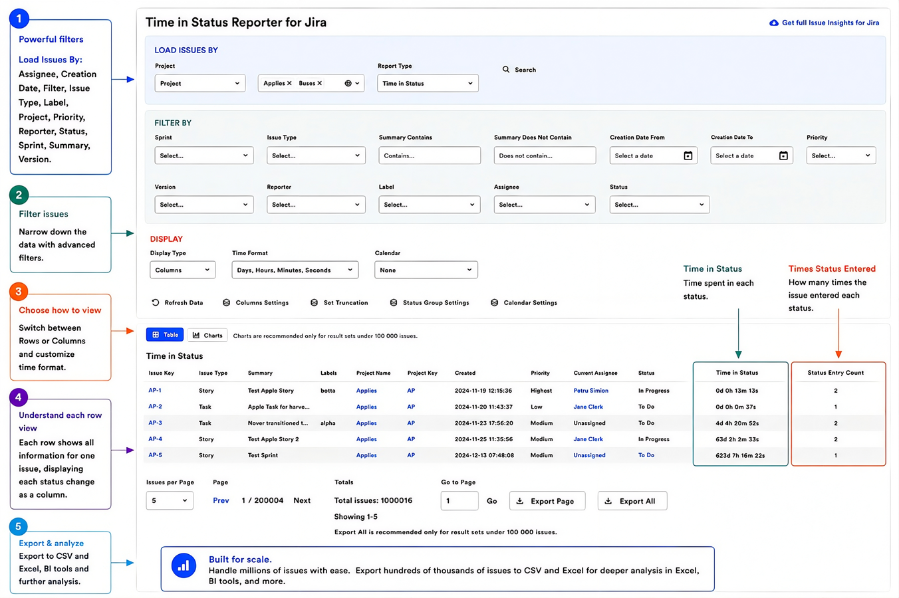
Task: Expand the Assignee filter dropdown
Action: click(x=545, y=205)
